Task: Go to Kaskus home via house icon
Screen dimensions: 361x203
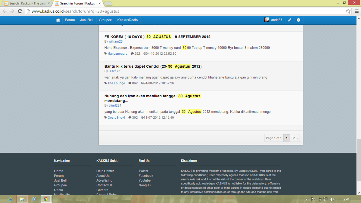Action: [x=58, y=20]
